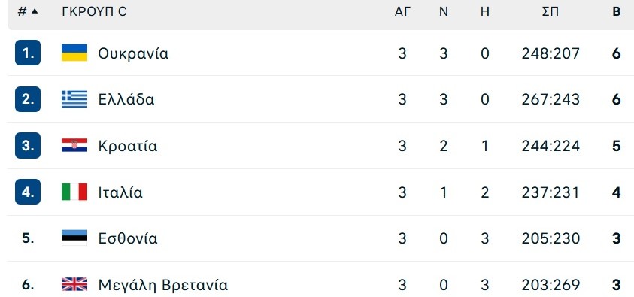The image size is (634, 297).
Task: Click the Β points column header
Action: (616, 12)
